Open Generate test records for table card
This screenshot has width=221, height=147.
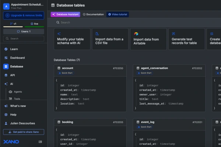(x=187, y=39)
